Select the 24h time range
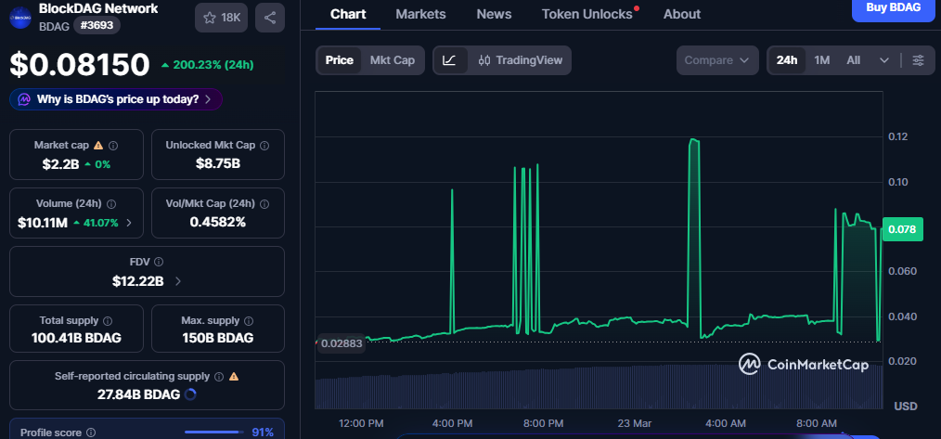 pos(787,60)
